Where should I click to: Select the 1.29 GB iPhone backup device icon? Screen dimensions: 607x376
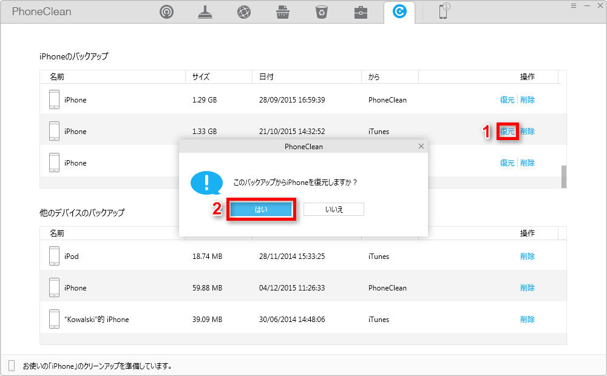pos(54,99)
